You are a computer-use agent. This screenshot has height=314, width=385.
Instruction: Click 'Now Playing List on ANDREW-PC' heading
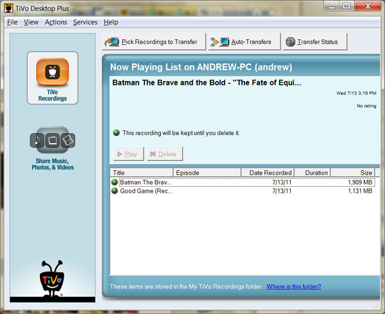pos(201,67)
